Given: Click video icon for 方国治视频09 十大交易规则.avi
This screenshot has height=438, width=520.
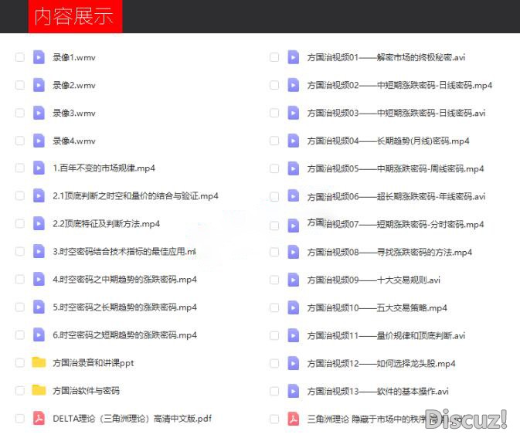Looking at the screenshot, I should (293, 280).
